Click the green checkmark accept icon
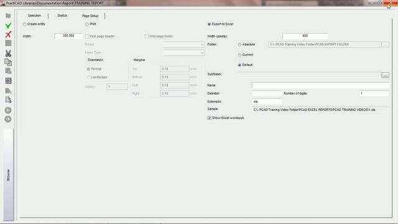The width and height of the screenshot is (398, 224). point(8,26)
